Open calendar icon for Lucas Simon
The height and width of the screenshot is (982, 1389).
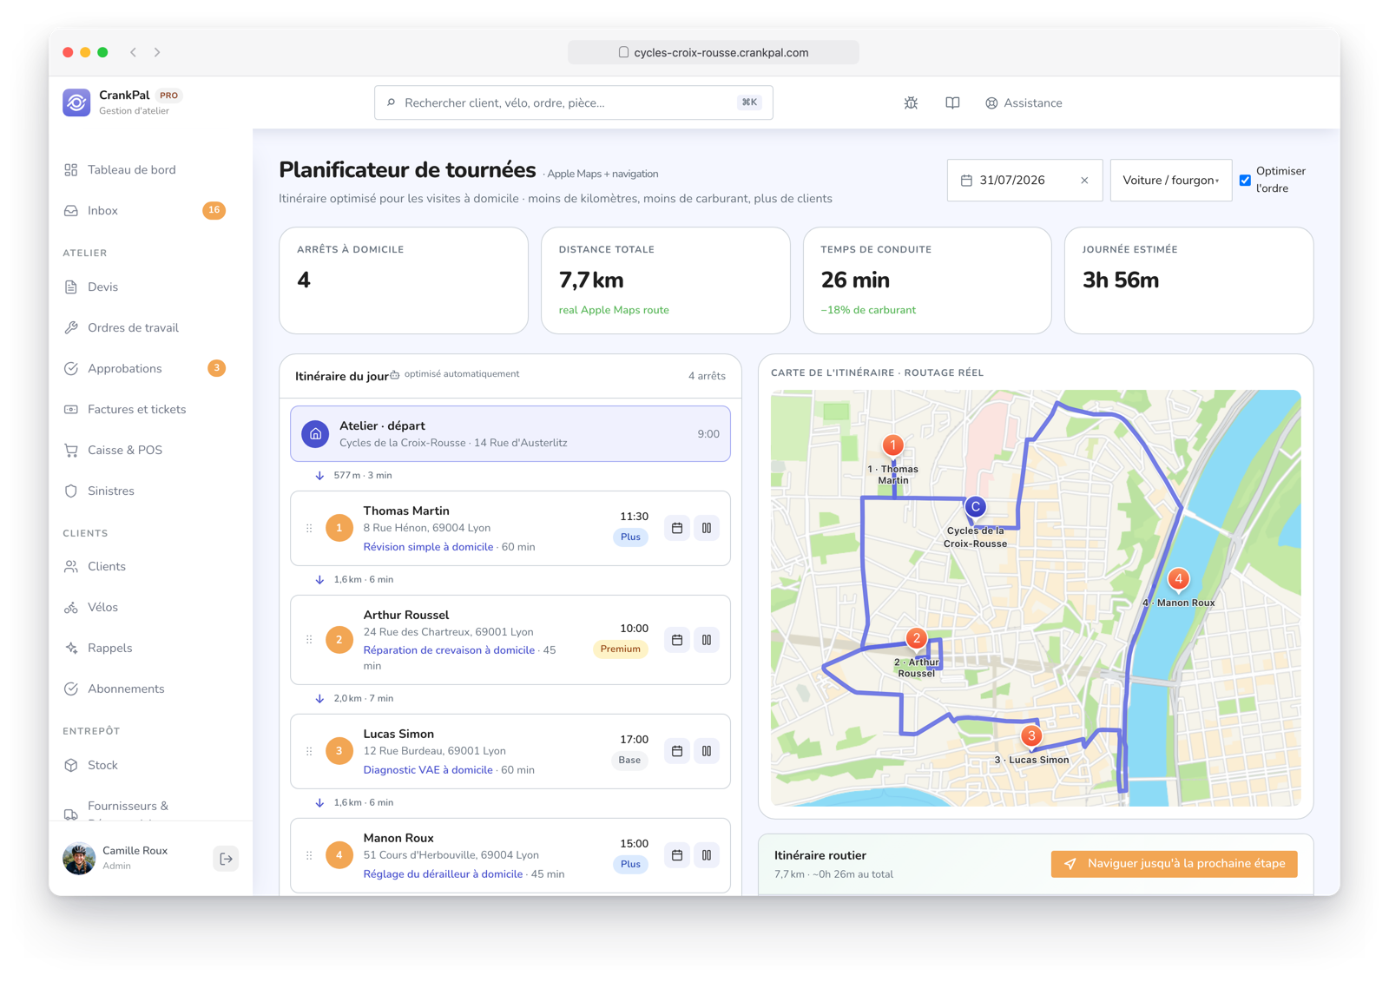pos(677,751)
